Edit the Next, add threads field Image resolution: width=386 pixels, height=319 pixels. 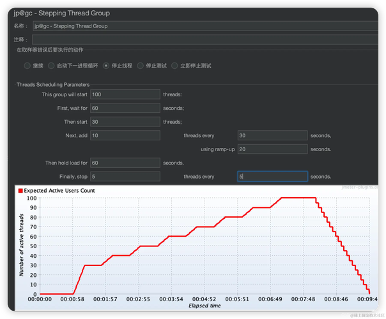tap(125, 135)
